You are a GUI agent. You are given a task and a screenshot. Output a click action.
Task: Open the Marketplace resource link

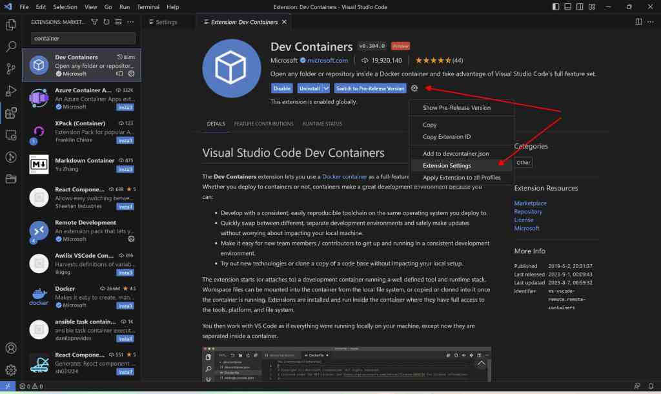[x=530, y=203]
